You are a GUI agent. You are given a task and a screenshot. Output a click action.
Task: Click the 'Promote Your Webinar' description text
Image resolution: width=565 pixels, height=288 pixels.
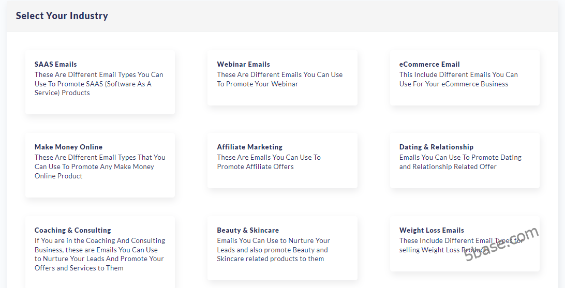click(257, 84)
